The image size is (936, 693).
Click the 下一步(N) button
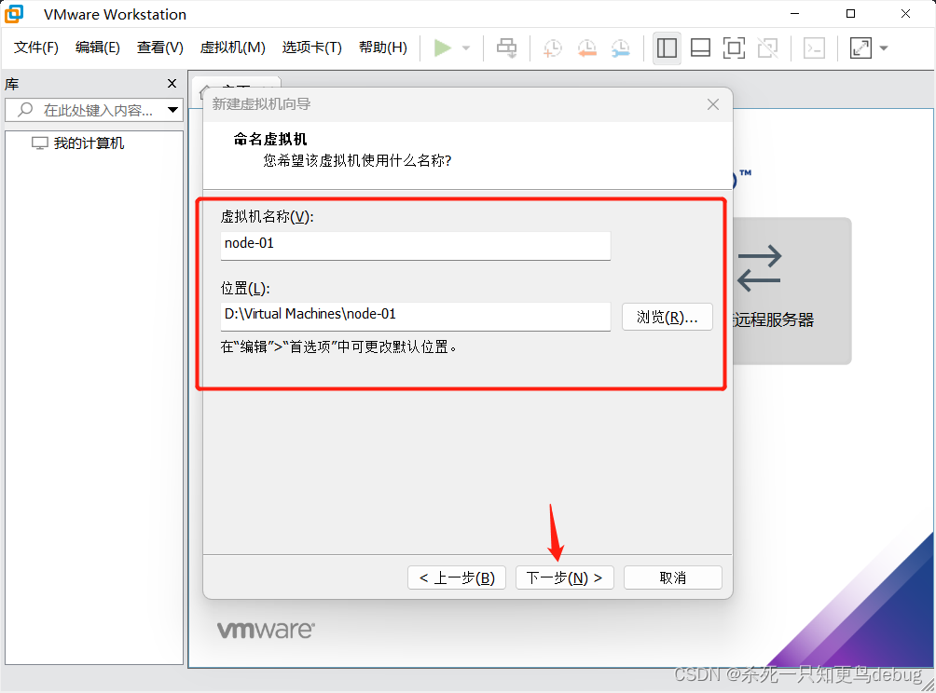564,577
